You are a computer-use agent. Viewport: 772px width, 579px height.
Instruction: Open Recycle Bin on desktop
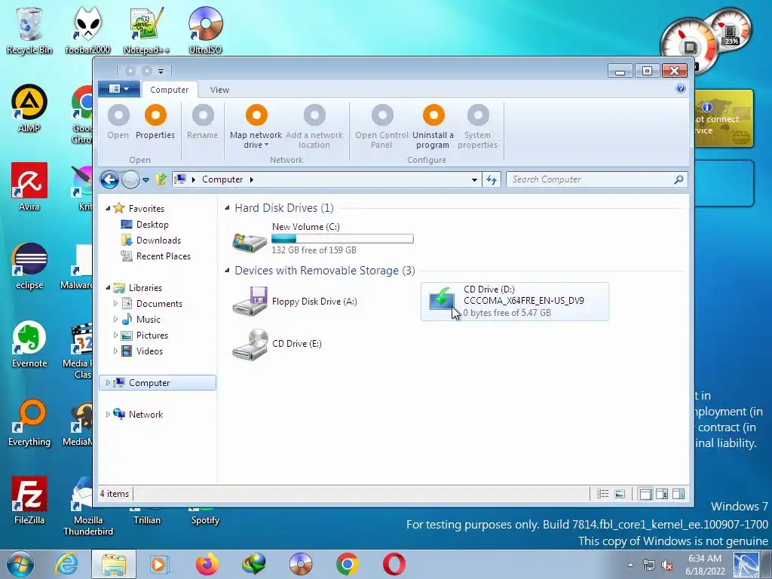(29, 30)
